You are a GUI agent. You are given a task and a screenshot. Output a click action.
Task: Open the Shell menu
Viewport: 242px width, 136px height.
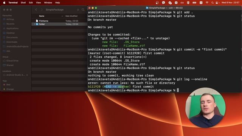tap(23, 3)
